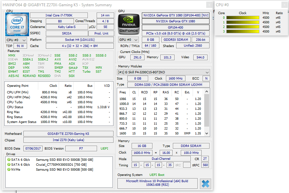The height and width of the screenshot is (193, 289).
Task: Click memory timings scrollbar down arrow
Action: tap(207, 133)
